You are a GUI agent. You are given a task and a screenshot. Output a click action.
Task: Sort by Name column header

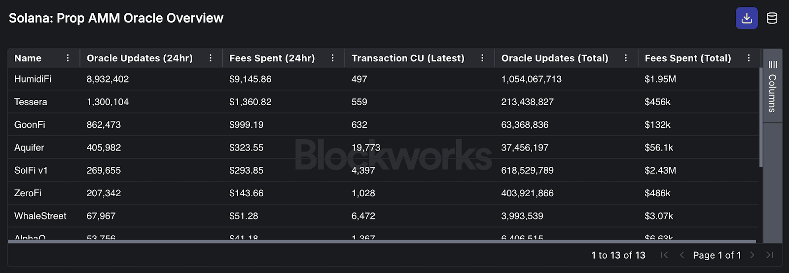point(28,58)
